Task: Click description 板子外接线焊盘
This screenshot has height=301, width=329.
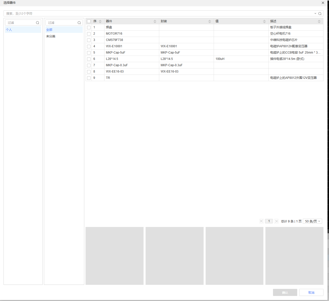Action: tap(281, 27)
